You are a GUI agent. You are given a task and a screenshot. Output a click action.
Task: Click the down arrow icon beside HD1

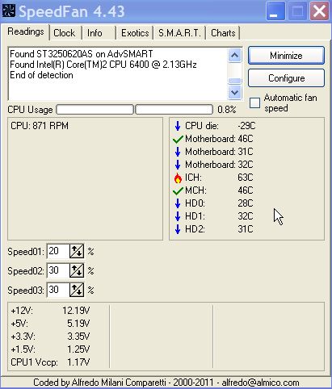178,216
